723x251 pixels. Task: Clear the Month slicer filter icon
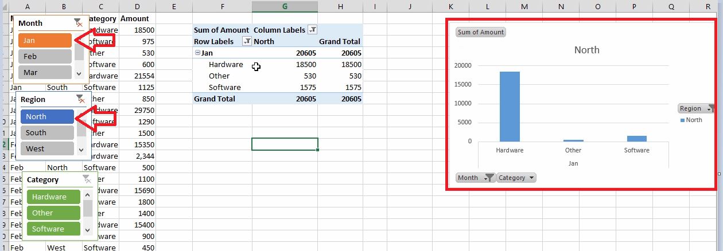pyautogui.click(x=78, y=23)
